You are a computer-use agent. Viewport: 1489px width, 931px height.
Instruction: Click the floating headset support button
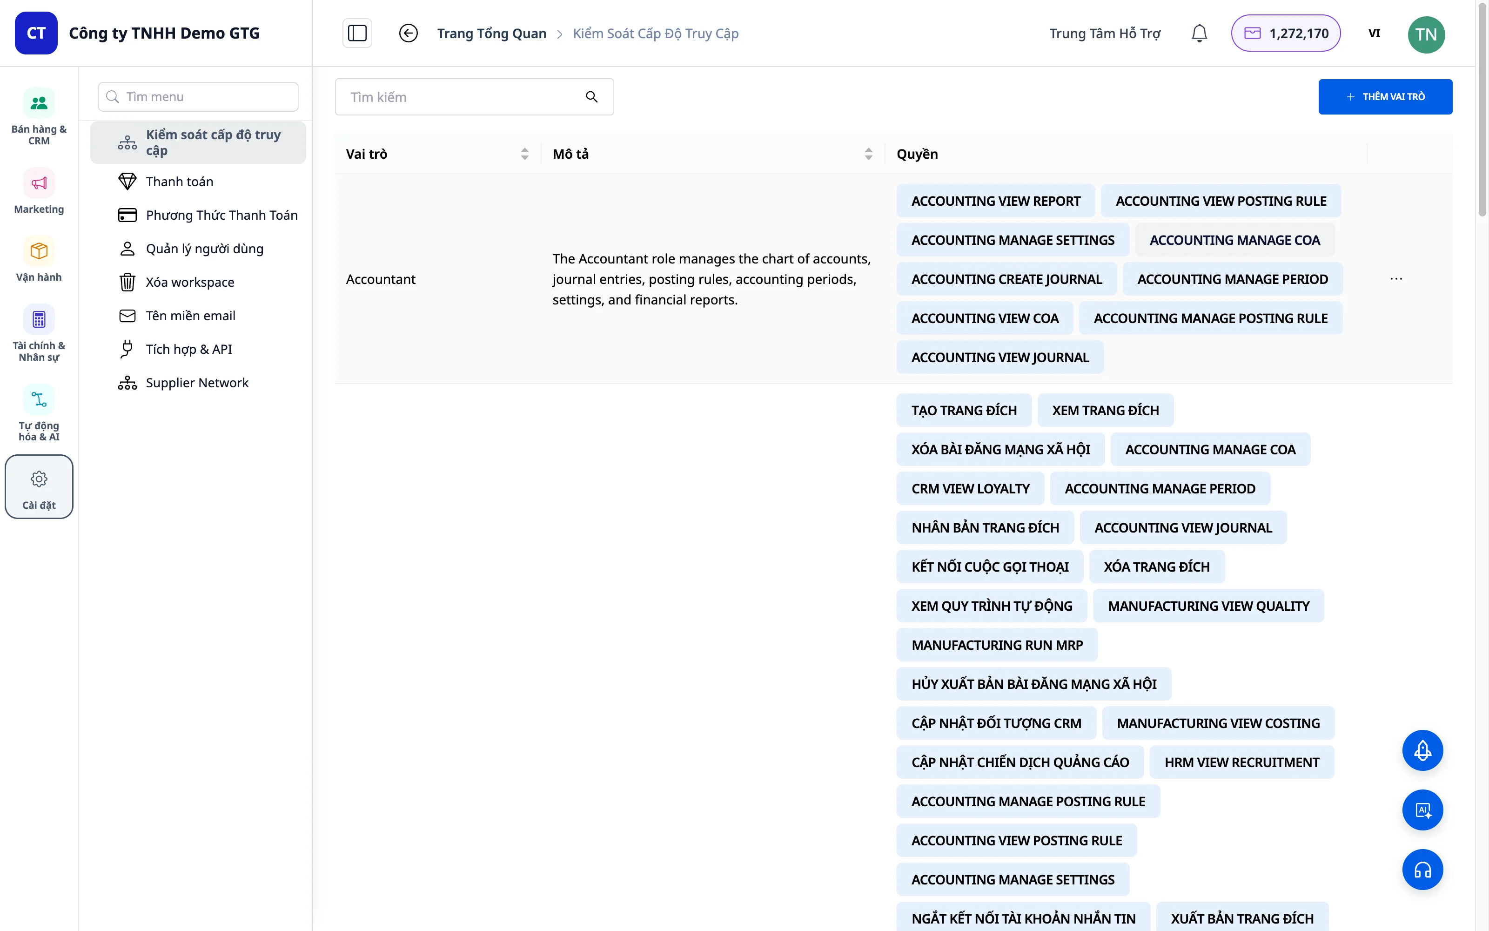(x=1422, y=870)
